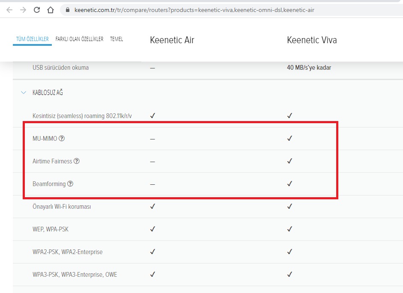Click the padlock site info icon
Screen dimensions: 403x293
pos(68,10)
